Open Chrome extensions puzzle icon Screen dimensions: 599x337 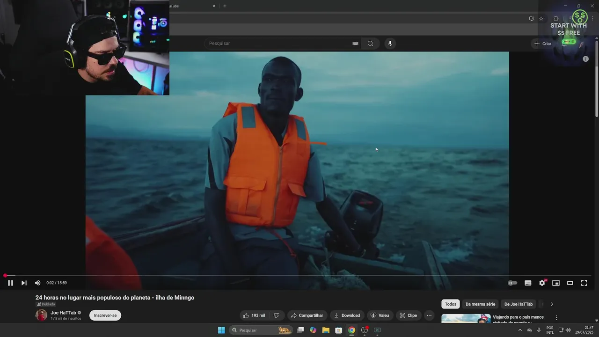(556, 19)
